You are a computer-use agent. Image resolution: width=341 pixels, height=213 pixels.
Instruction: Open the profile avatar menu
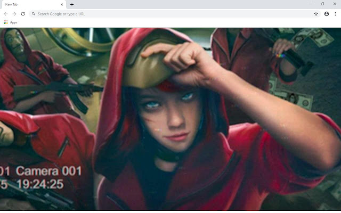coord(327,14)
